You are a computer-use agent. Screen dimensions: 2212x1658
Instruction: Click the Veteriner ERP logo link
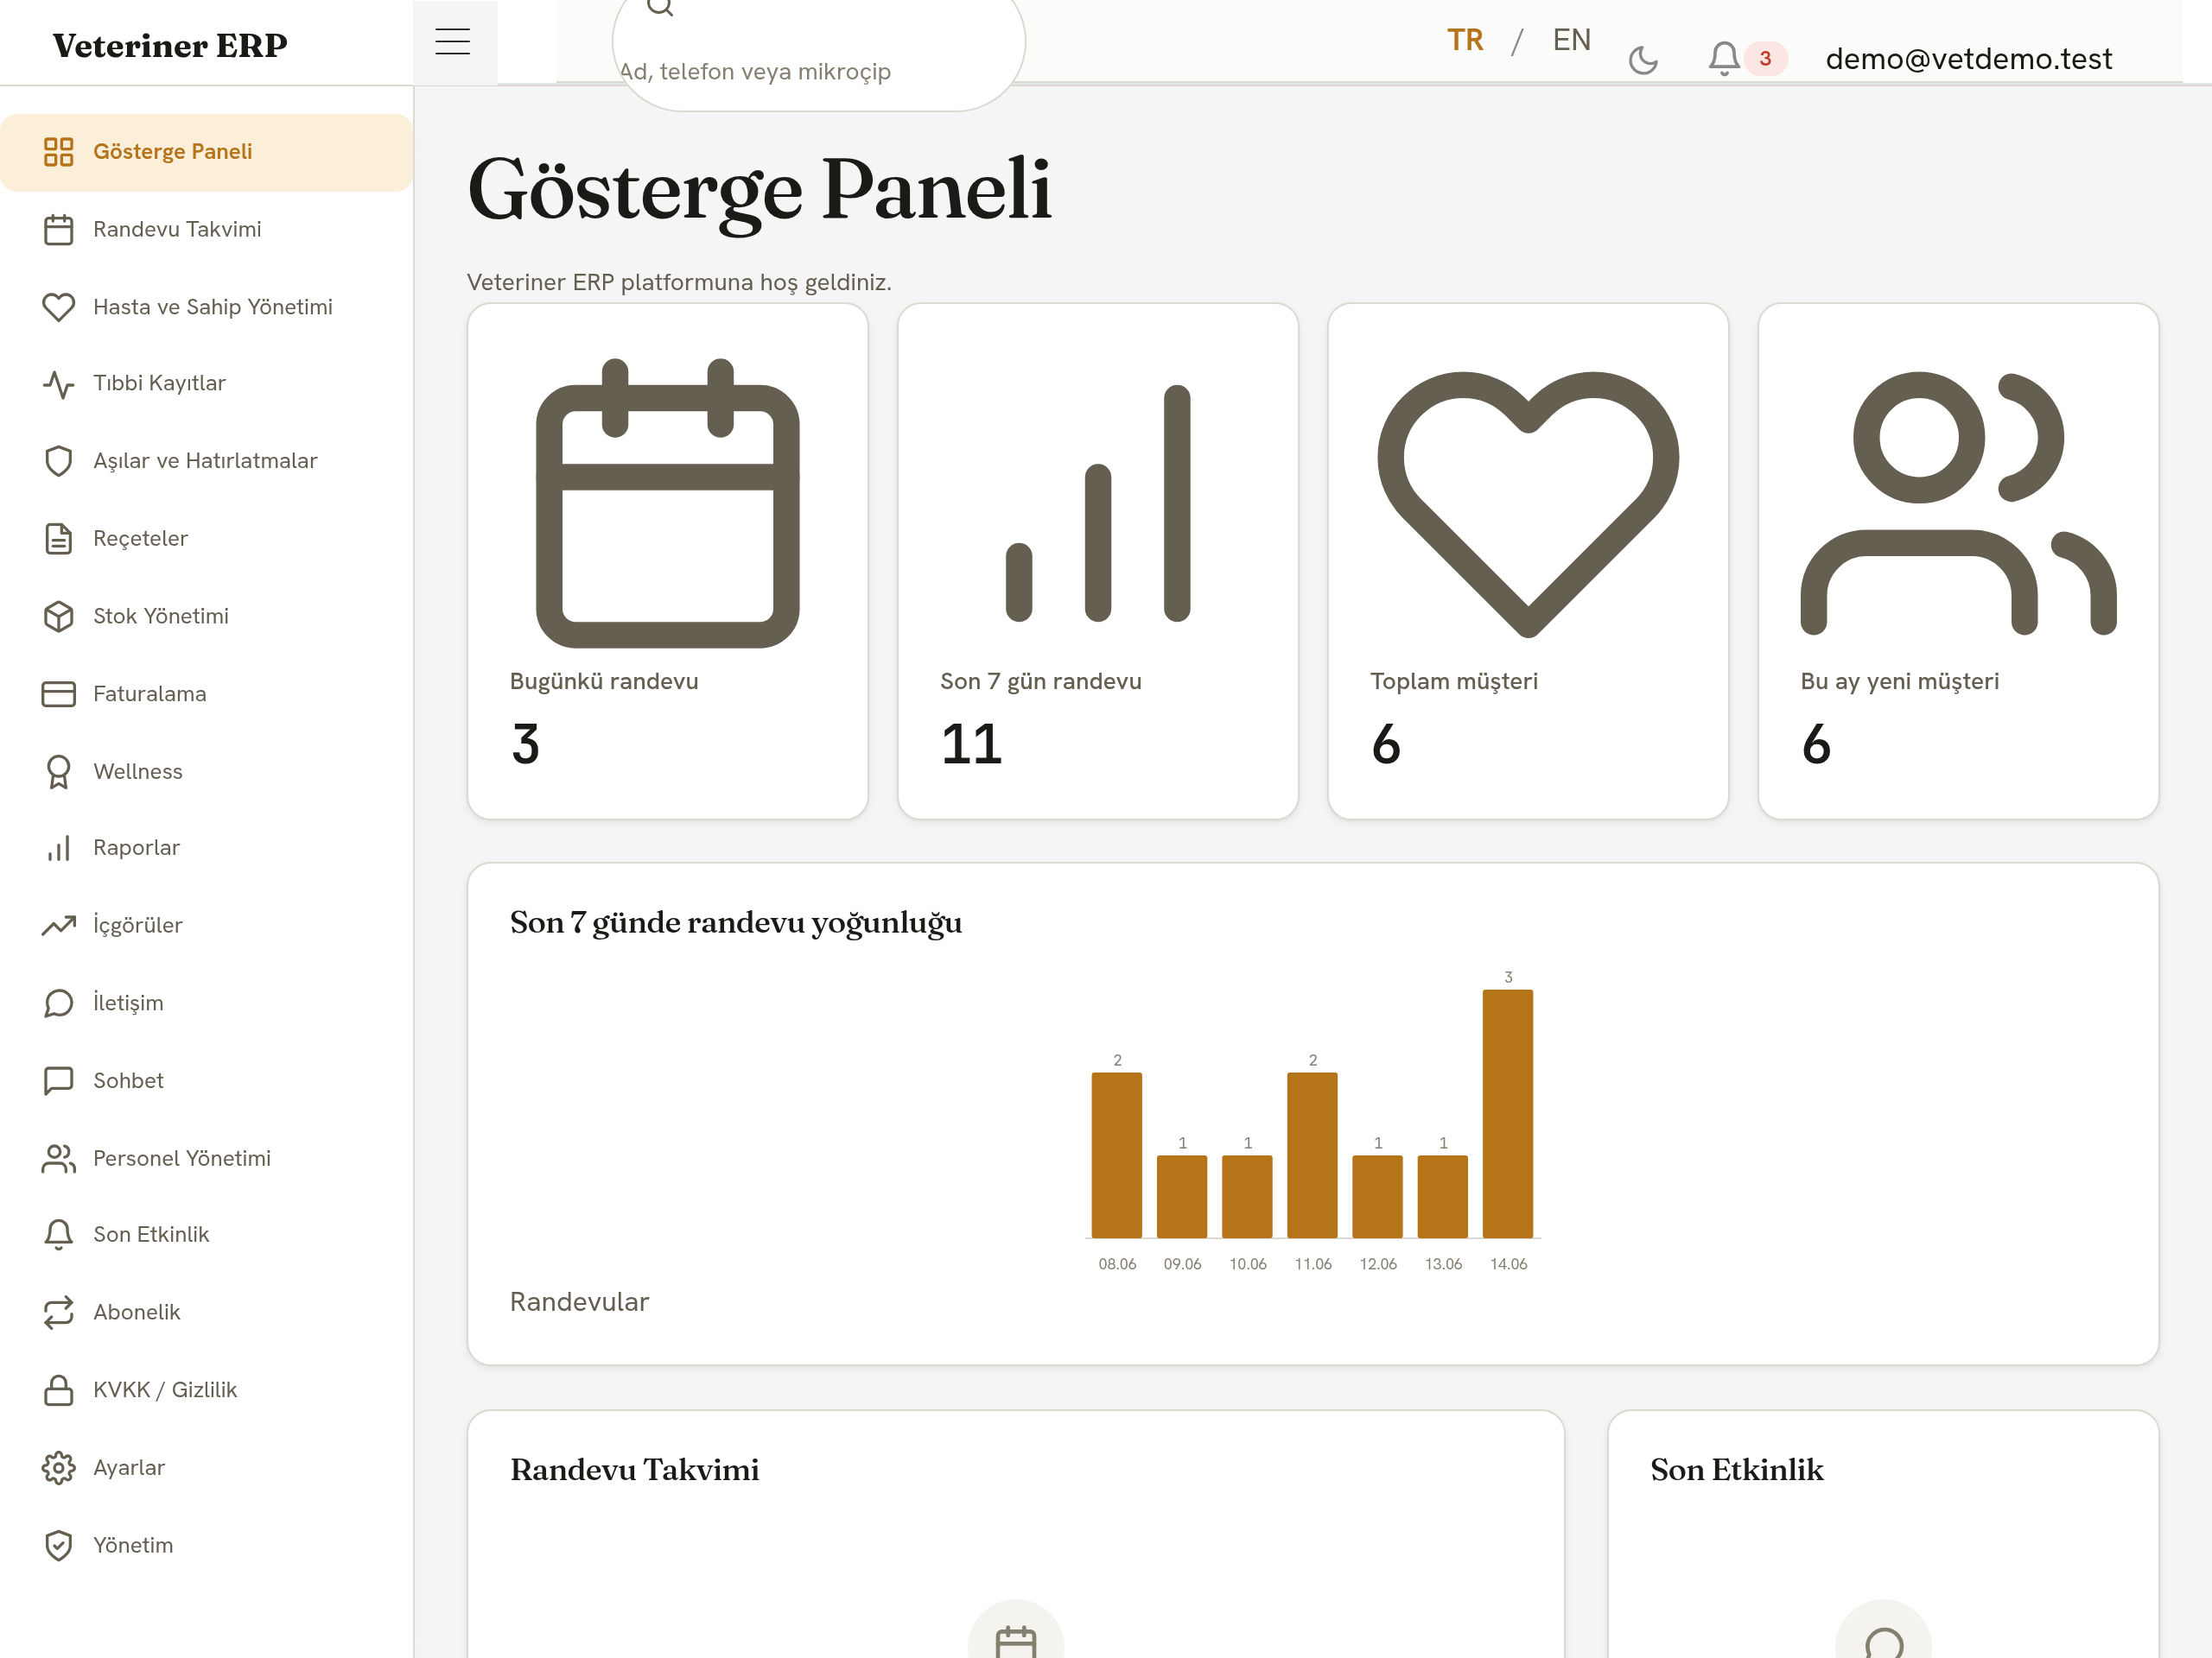pos(170,45)
